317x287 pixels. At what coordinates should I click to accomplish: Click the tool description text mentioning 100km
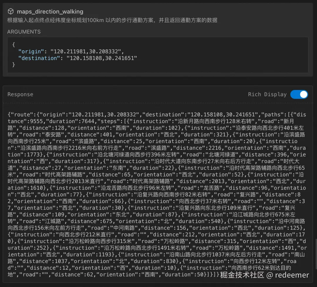coord(112,20)
